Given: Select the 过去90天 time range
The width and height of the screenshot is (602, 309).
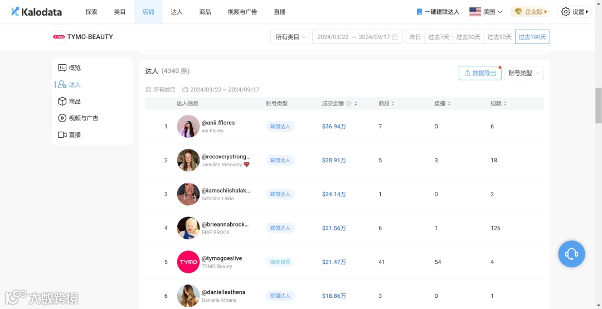Looking at the screenshot, I should 499,37.
